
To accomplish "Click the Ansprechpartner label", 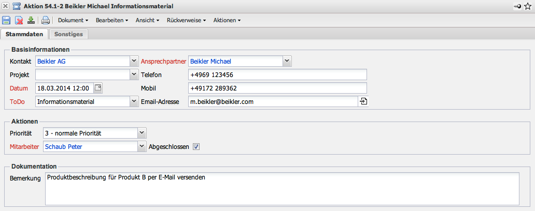I will point(163,62).
